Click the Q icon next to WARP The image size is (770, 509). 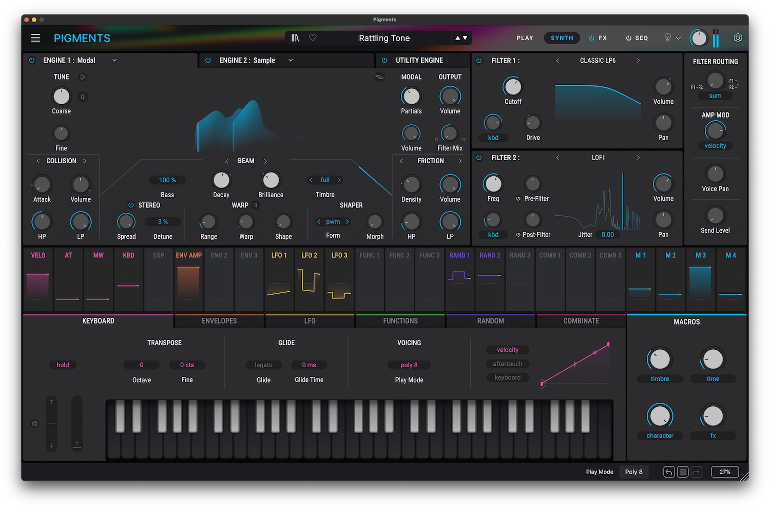pos(256,205)
